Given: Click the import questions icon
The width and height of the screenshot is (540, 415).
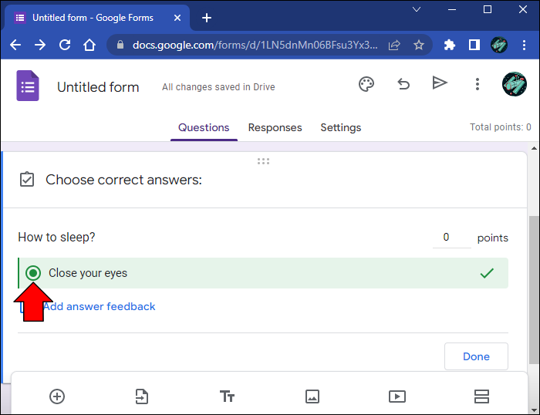Looking at the screenshot, I should (142, 396).
